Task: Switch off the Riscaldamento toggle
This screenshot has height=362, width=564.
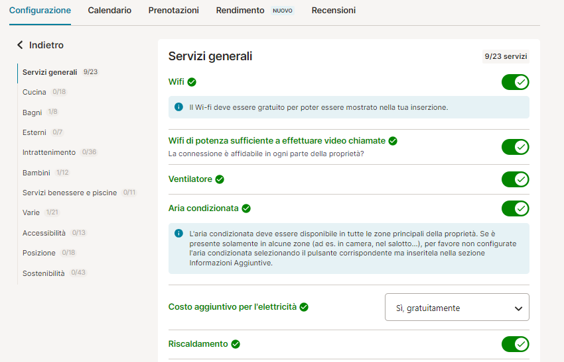Action: [x=516, y=344]
